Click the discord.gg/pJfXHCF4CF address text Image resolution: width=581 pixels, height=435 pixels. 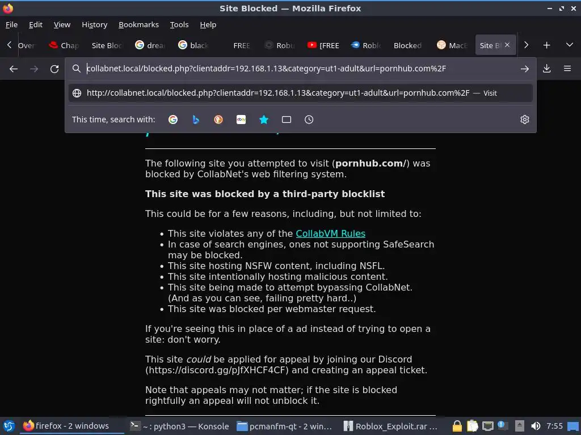(216, 370)
